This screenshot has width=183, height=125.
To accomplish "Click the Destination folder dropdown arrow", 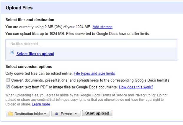I will pyautogui.click(x=45, y=114).
